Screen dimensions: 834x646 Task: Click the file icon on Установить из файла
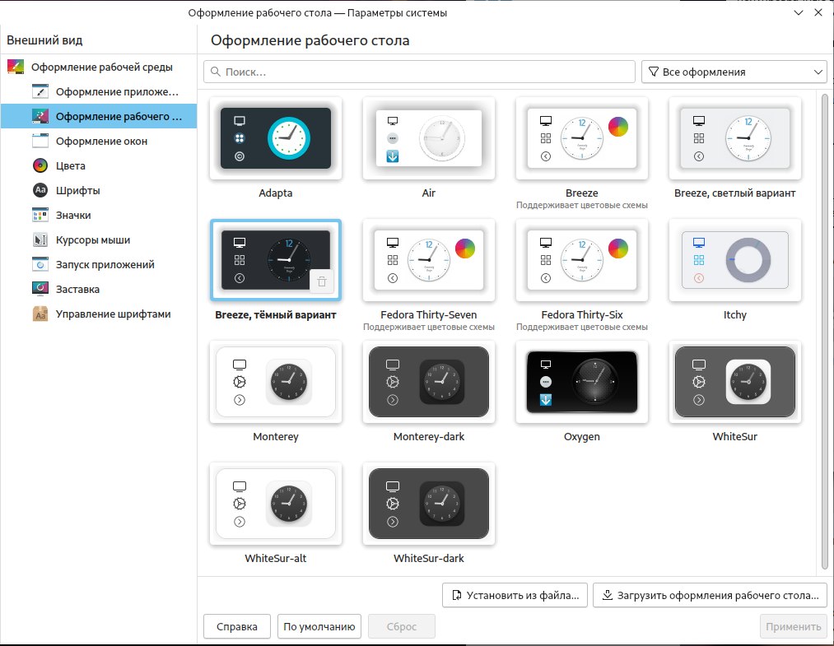pos(456,595)
